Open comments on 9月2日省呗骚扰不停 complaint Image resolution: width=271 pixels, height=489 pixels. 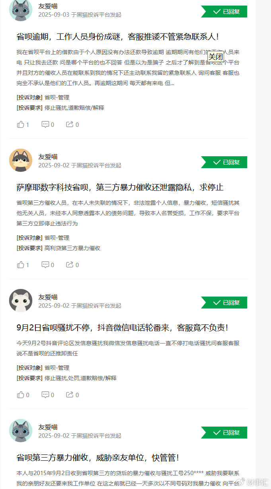pos(48,395)
